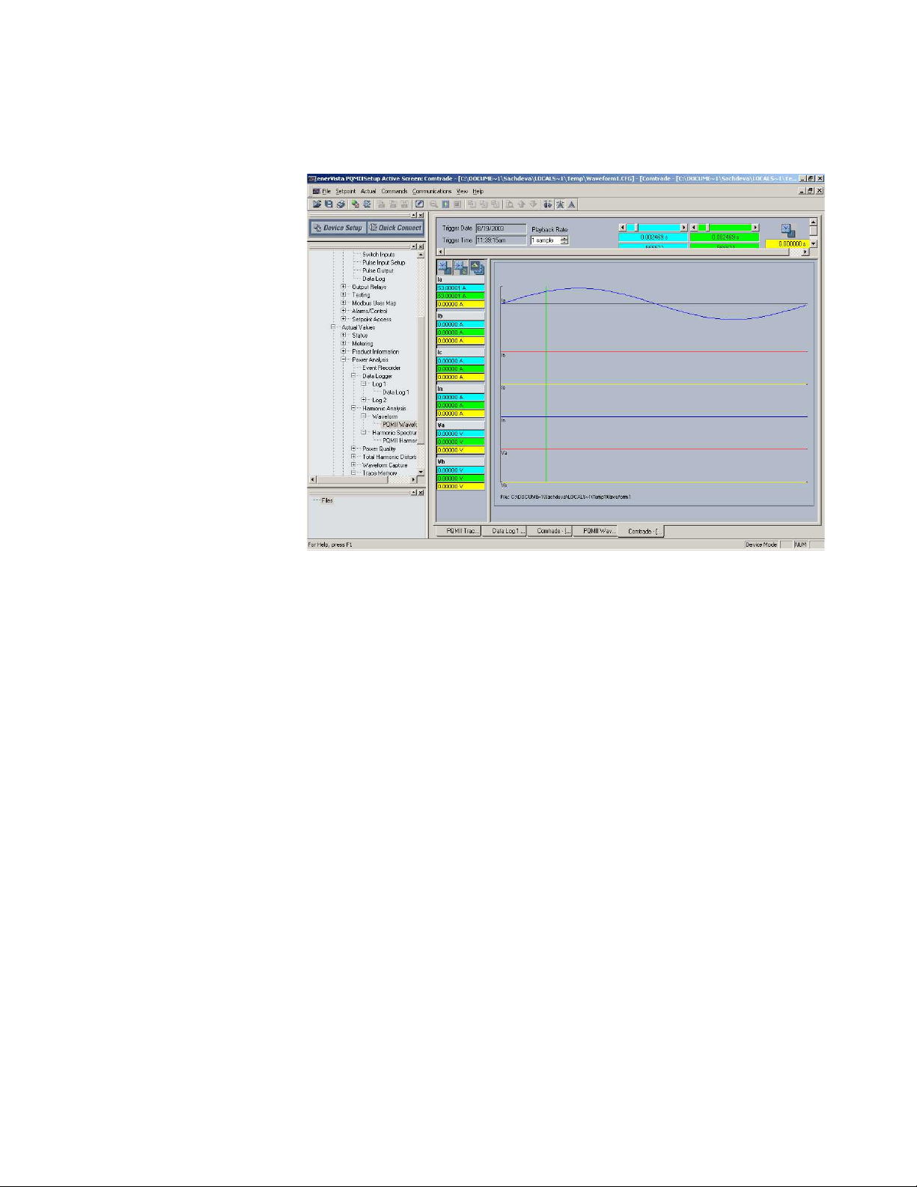The width and height of the screenshot is (917, 1187).
Task: Expand the Setpoint Access node
Action: (x=344, y=319)
